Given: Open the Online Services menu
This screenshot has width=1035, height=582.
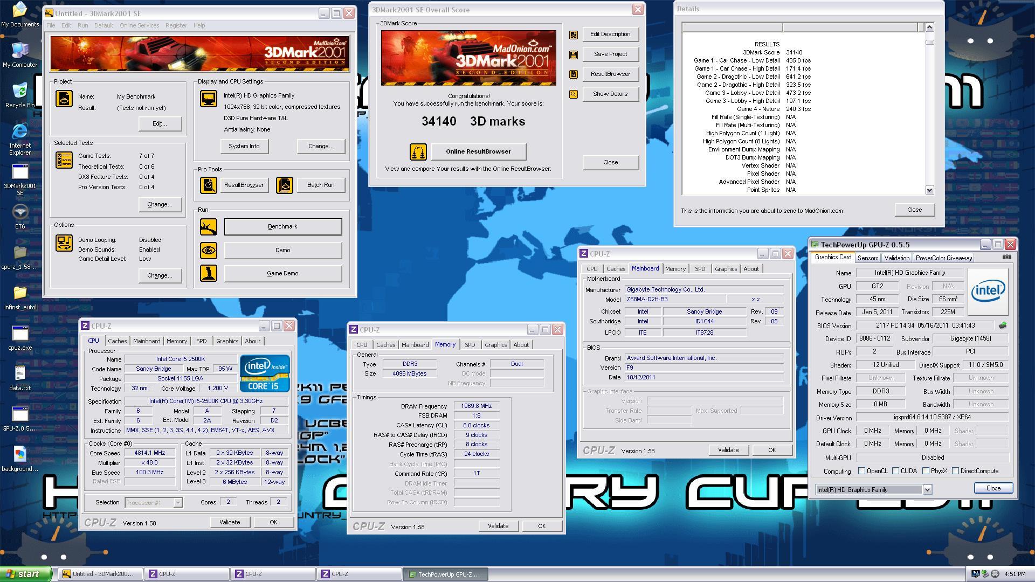Looking at the screenshot, I should pos(139,25).
